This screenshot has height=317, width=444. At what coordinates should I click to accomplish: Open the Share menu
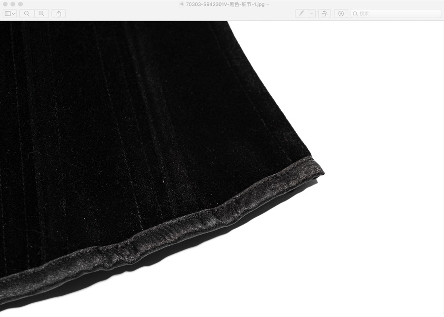(59, 14)
